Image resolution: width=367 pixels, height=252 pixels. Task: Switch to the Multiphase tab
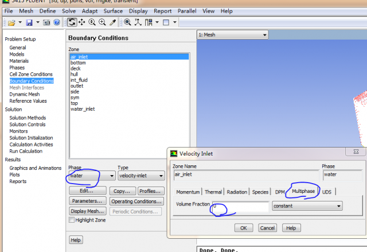click(304, 191)
